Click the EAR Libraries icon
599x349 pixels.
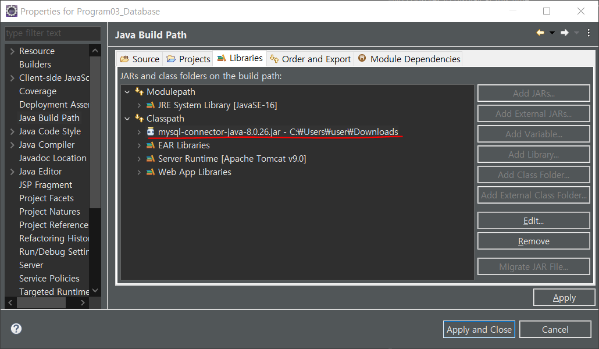(x=151, y=145)
